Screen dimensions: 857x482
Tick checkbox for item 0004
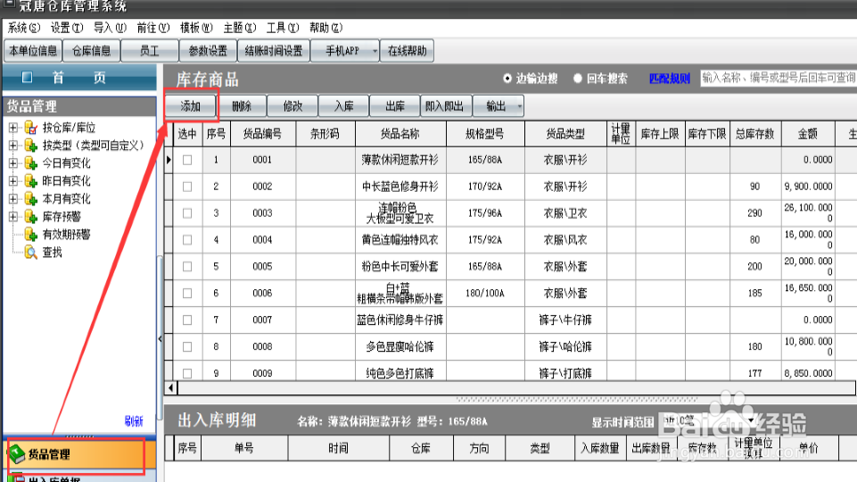pos(187,239)
